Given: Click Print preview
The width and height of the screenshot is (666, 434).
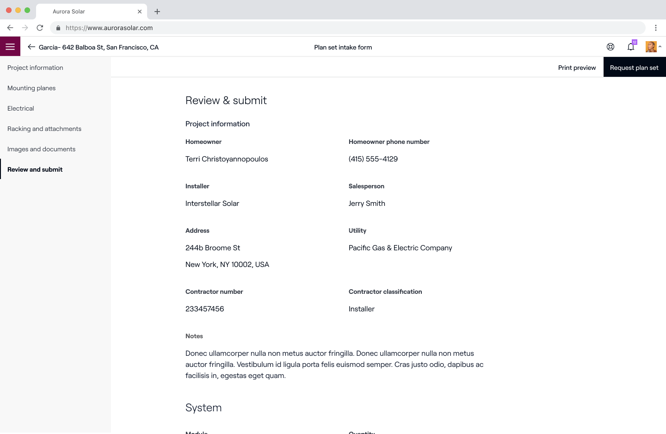Looking at the screenshot, I should pyautogui.click(x=577, y=68).
